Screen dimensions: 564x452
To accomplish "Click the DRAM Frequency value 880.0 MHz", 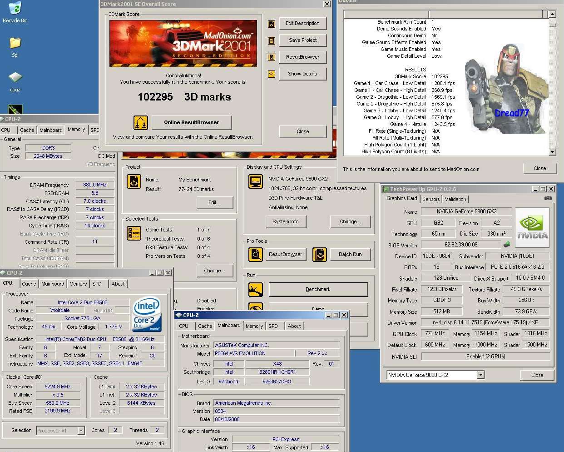I will [95, 185].
